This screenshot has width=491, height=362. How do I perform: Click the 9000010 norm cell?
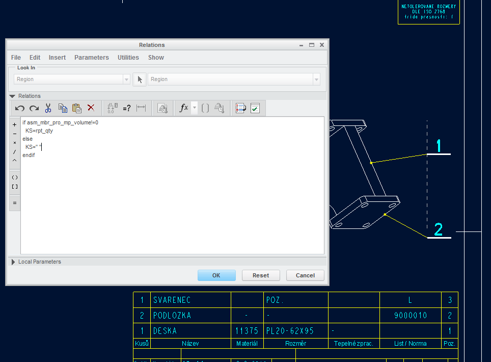(411, 315)
